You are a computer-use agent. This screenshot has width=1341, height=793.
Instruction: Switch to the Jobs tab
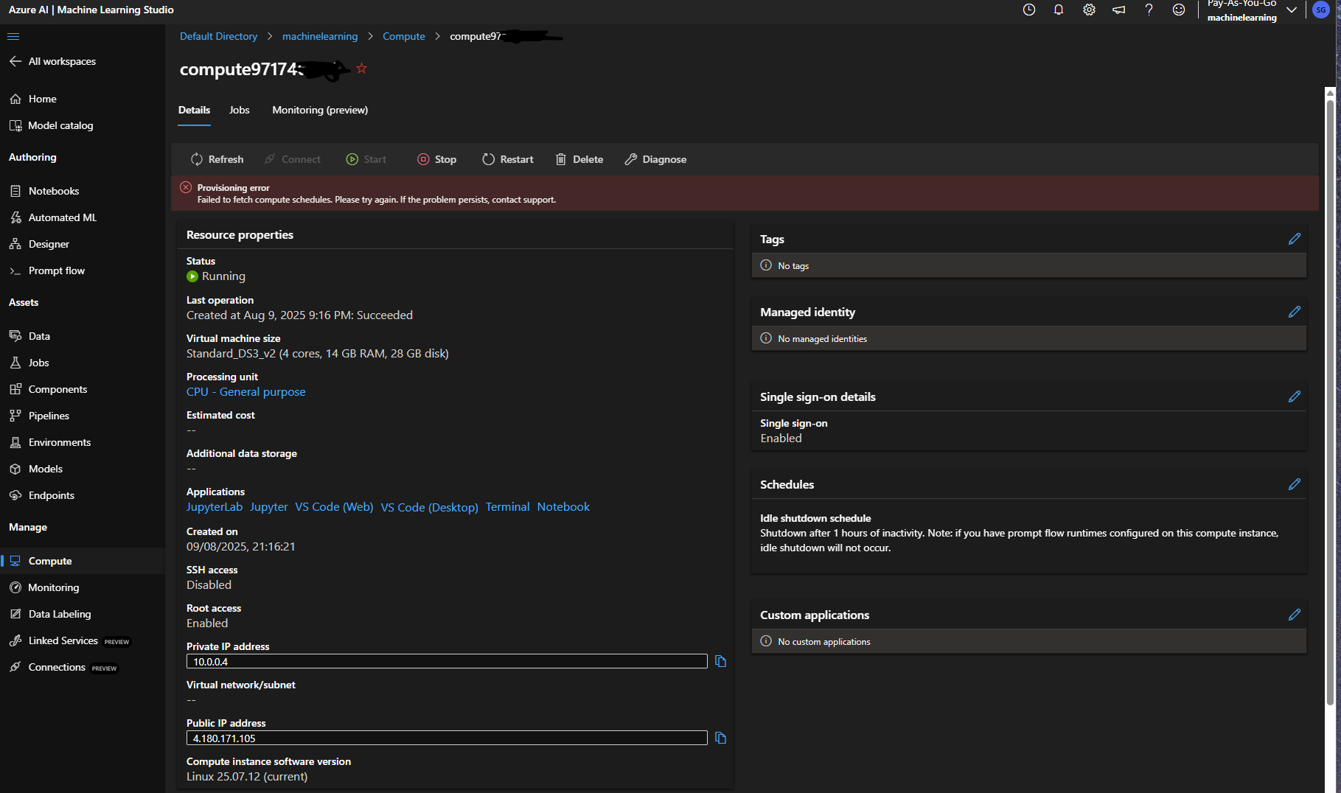[x=240, y=110]
